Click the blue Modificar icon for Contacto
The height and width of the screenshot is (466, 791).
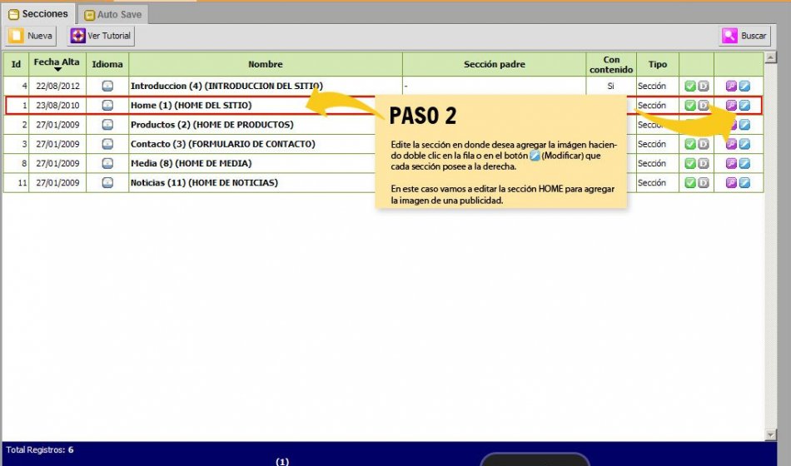[744, 144]
